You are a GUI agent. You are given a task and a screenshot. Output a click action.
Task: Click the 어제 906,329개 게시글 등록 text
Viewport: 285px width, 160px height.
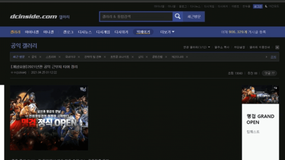pos(243,32)
